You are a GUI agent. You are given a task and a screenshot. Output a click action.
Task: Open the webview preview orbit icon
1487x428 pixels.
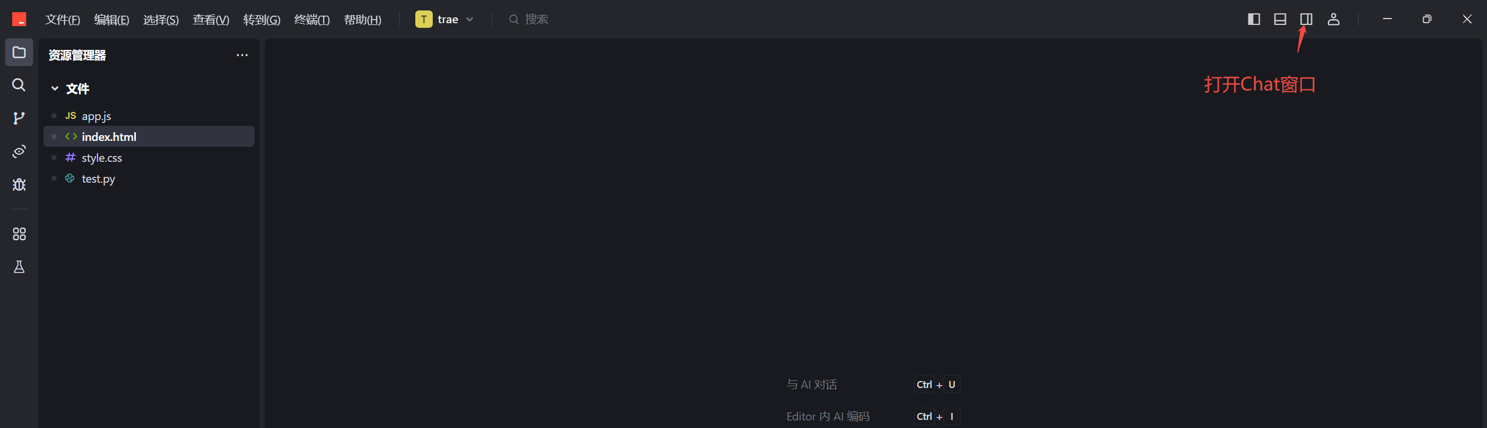tap(19, 151)
